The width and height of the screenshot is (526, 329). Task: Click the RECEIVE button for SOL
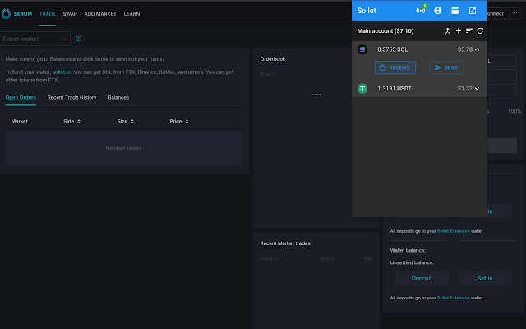[395, 67]
